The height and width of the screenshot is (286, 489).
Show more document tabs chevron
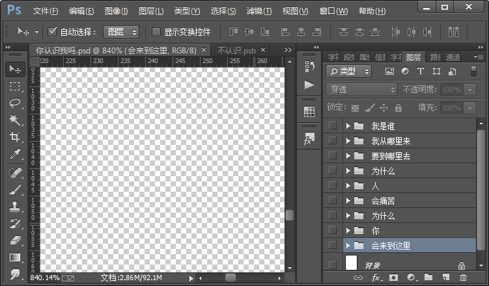click(x=288, y=50)
